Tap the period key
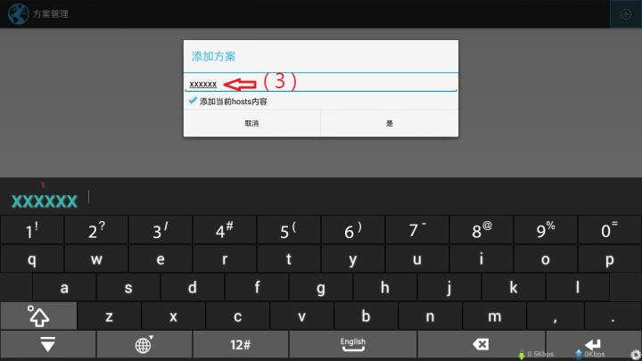Viewport: 642px width, 361px height. click(613, 316)
